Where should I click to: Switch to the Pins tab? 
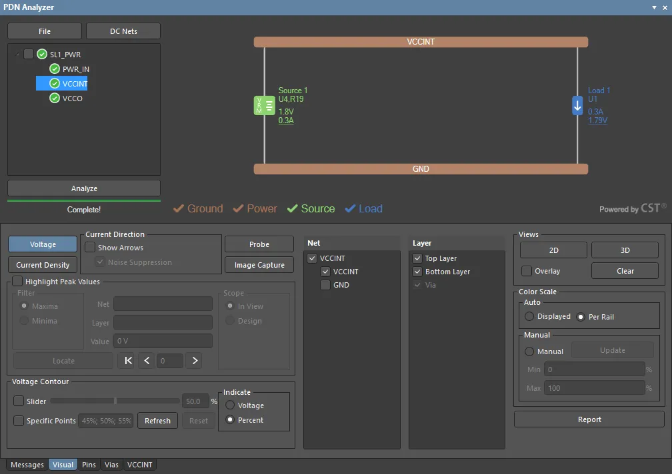click(x=89, y=465)
